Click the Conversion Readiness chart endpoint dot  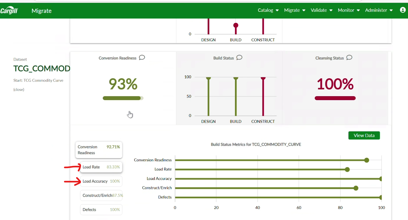[366, 160]
